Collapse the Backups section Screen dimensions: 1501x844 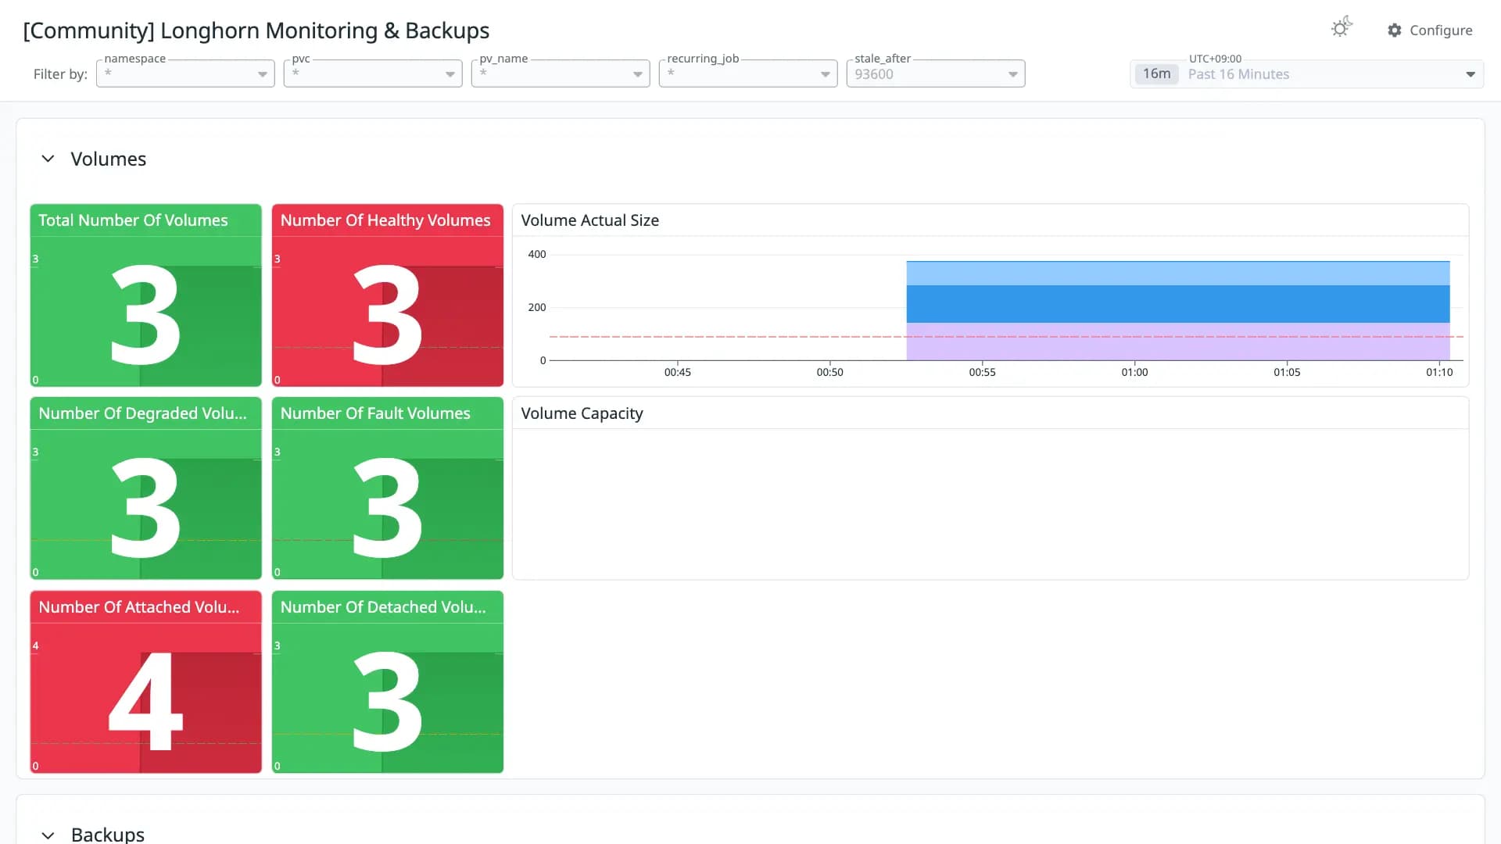pos(48,835)
